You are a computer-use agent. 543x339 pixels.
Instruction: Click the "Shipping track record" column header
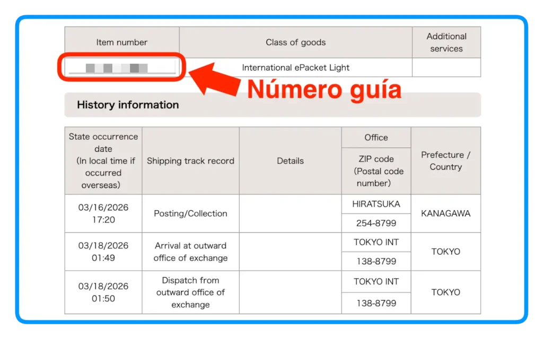[x=190, y=161]
